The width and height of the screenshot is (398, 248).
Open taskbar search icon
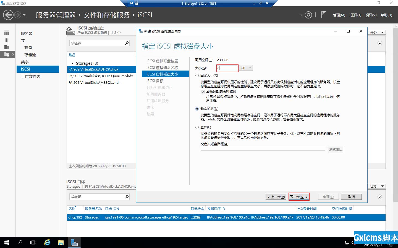click(x=20, y=242)
